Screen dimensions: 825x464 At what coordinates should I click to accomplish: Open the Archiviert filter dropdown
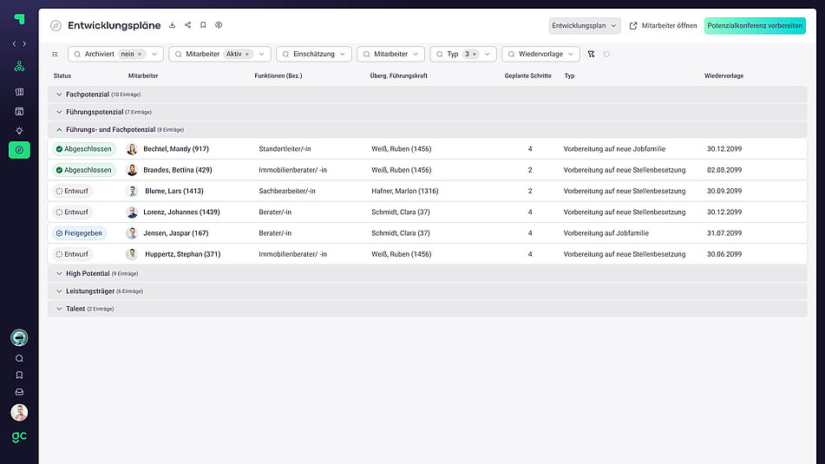click(154, 54)
